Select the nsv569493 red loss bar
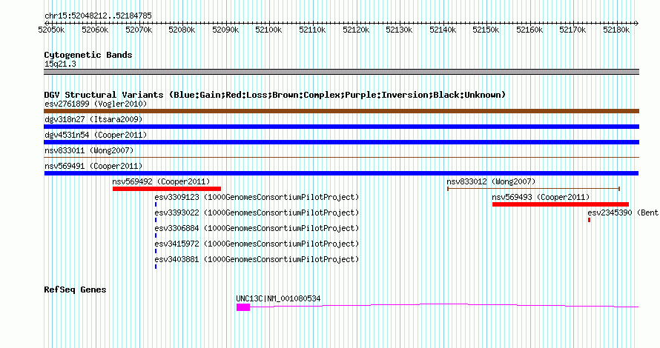The width and height of the screenshot is (660, 348). [561, 204]
